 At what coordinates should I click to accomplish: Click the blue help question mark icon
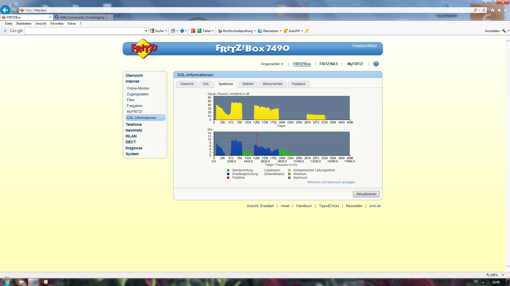[x=376, y=64]
